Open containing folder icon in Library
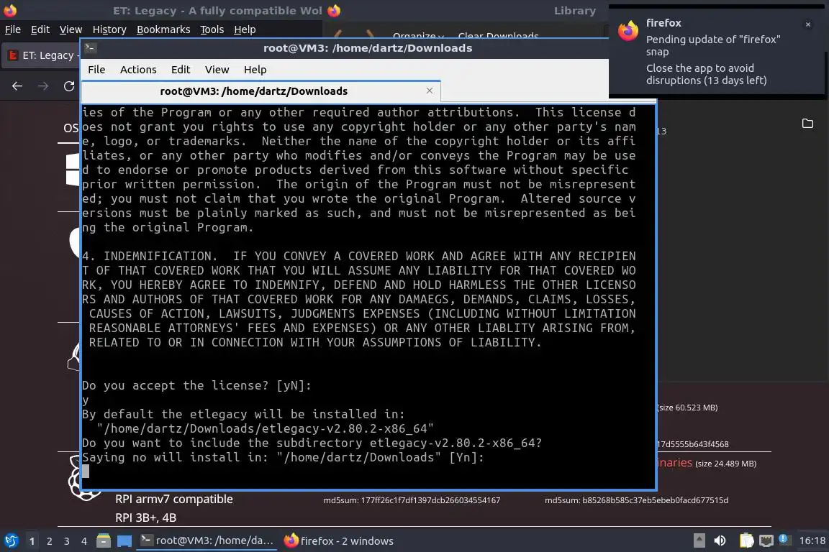The height and width of the screenshot is (552, 829). 807,124
